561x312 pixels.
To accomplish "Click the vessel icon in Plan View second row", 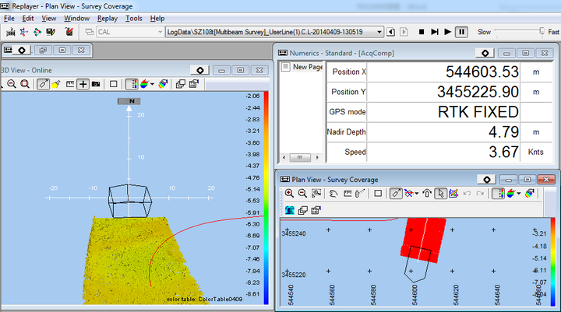I will click(290, 209).
